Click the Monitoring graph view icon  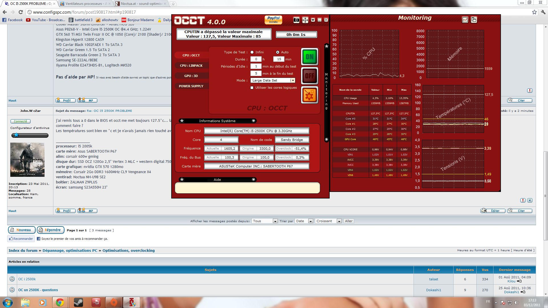[465, 20]
